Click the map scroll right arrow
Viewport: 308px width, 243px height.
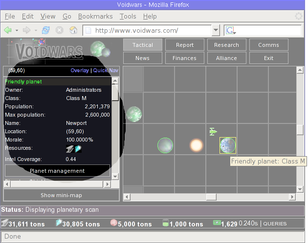coord(292,197)
